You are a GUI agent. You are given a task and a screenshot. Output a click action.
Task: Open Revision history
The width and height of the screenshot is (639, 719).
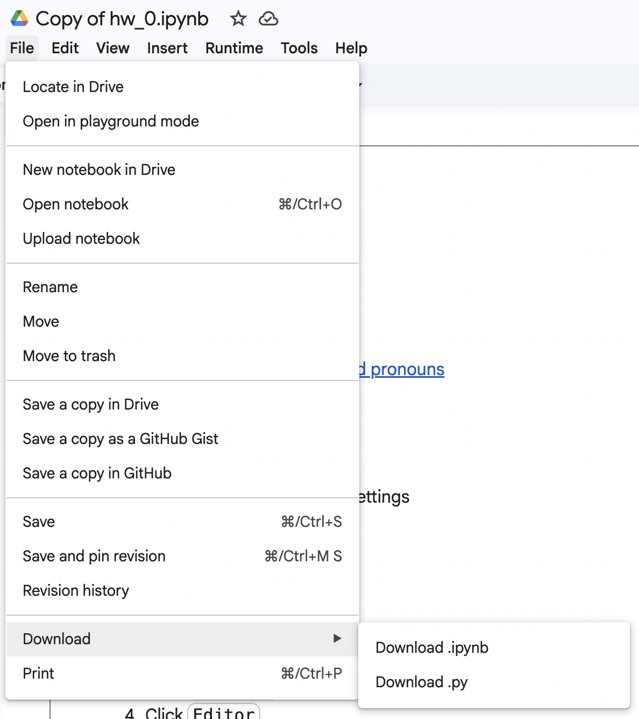coord(182,591)
